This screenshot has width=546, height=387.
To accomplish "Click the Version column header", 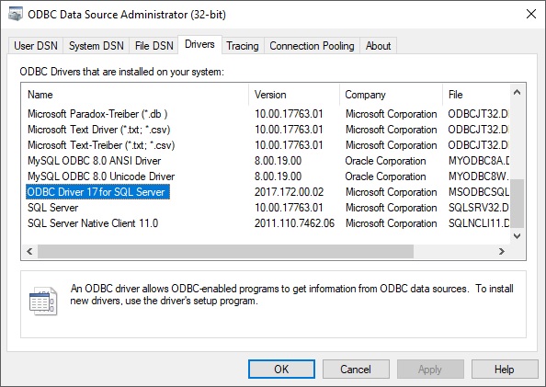I will pyautogui.click(x=294, y=95).
